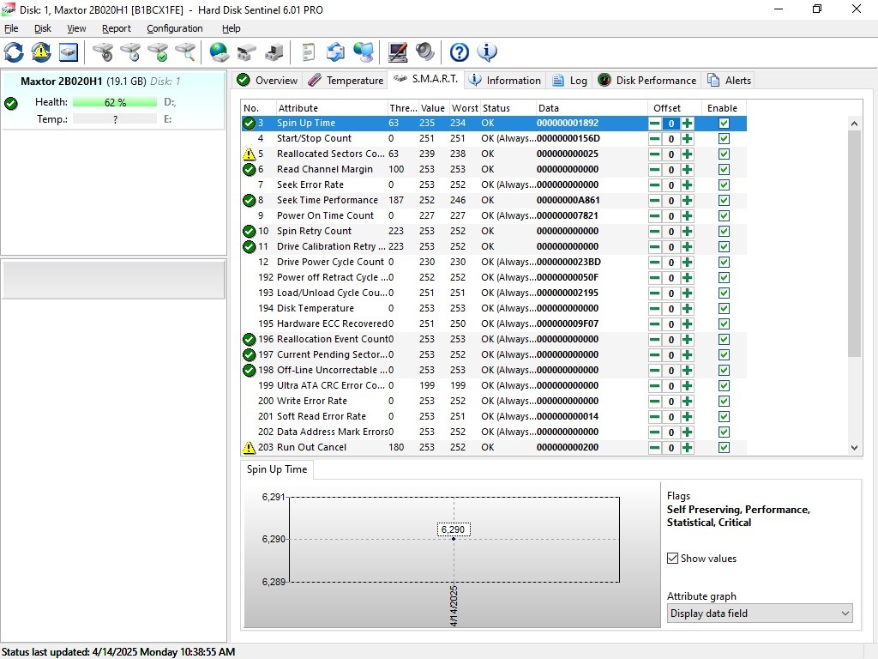Switch to the Alerts tab

(729, 80)
